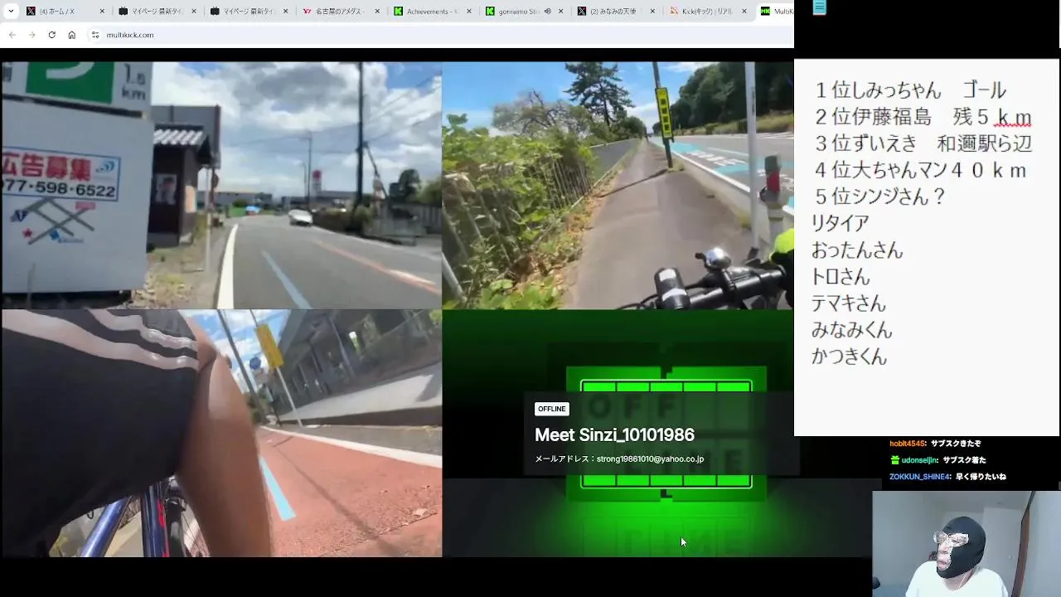This screenshot has width=1061, height=597.
Task: Click the line 3位ずいえき 和邇駅ら辺
Action: point(923,143)
